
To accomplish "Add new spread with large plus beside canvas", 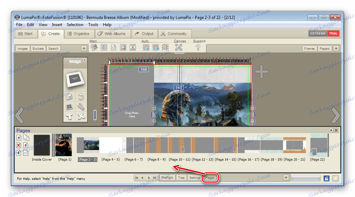I will 261,71.
